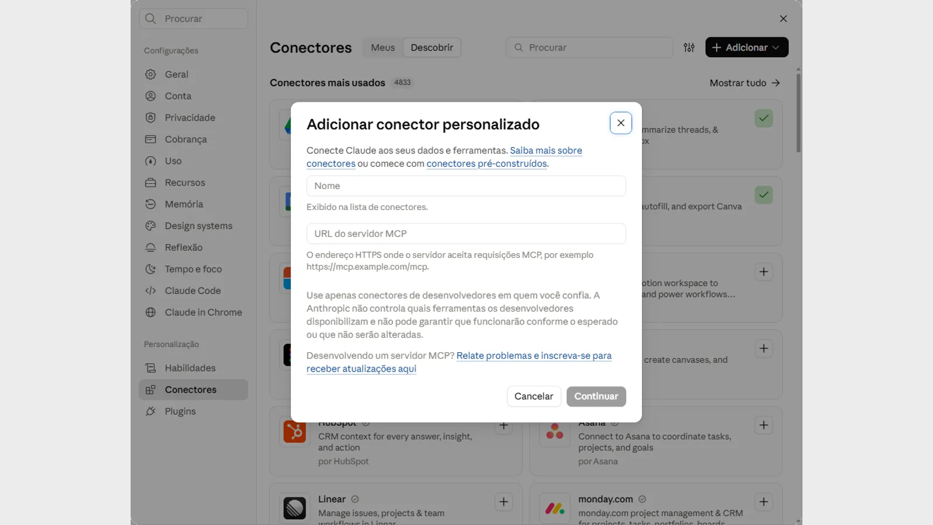Click the sidebar Procurar search box
Image resolution: width=933 pixels, height=525 pixels.
[193, 19]
